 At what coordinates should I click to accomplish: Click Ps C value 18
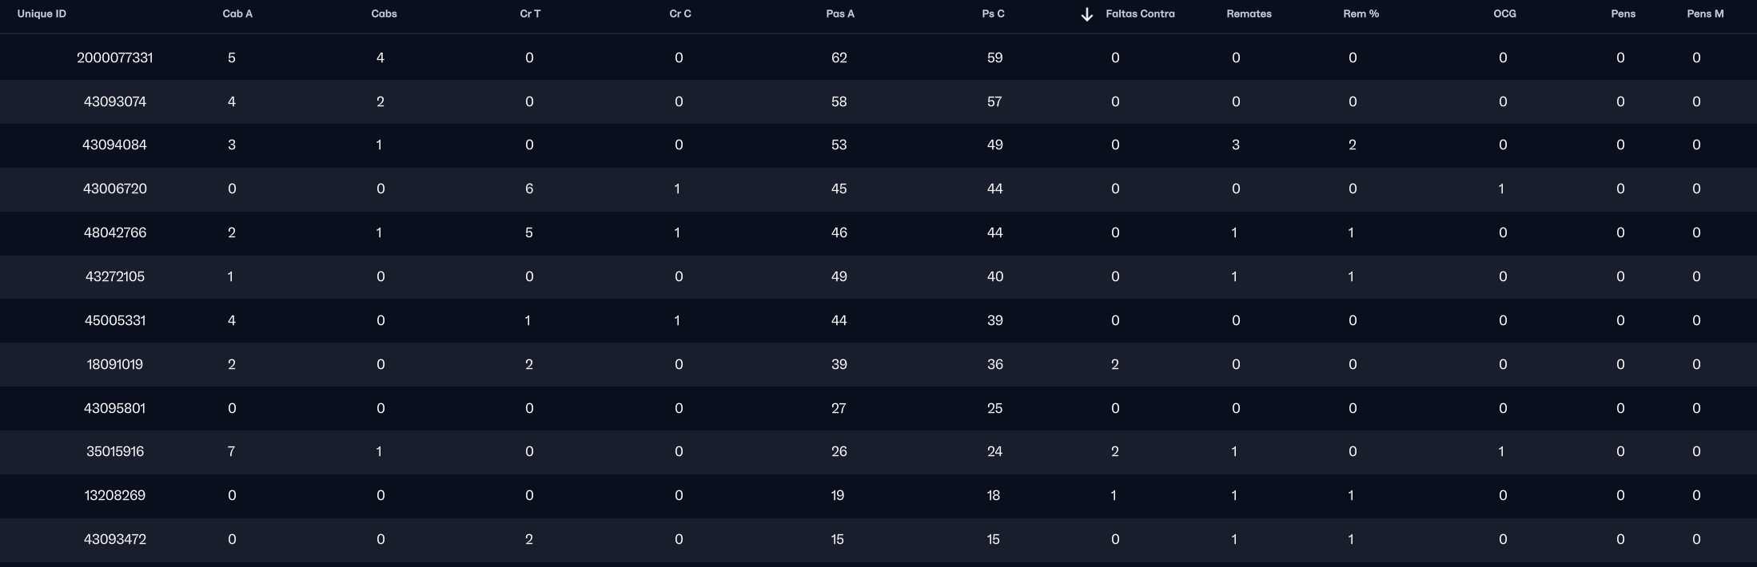994,496
